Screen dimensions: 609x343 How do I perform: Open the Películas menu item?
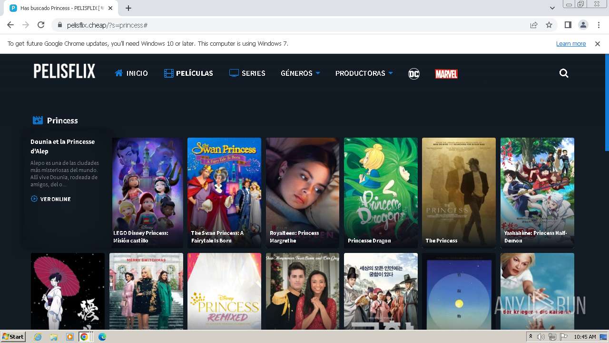click(188, 73)
